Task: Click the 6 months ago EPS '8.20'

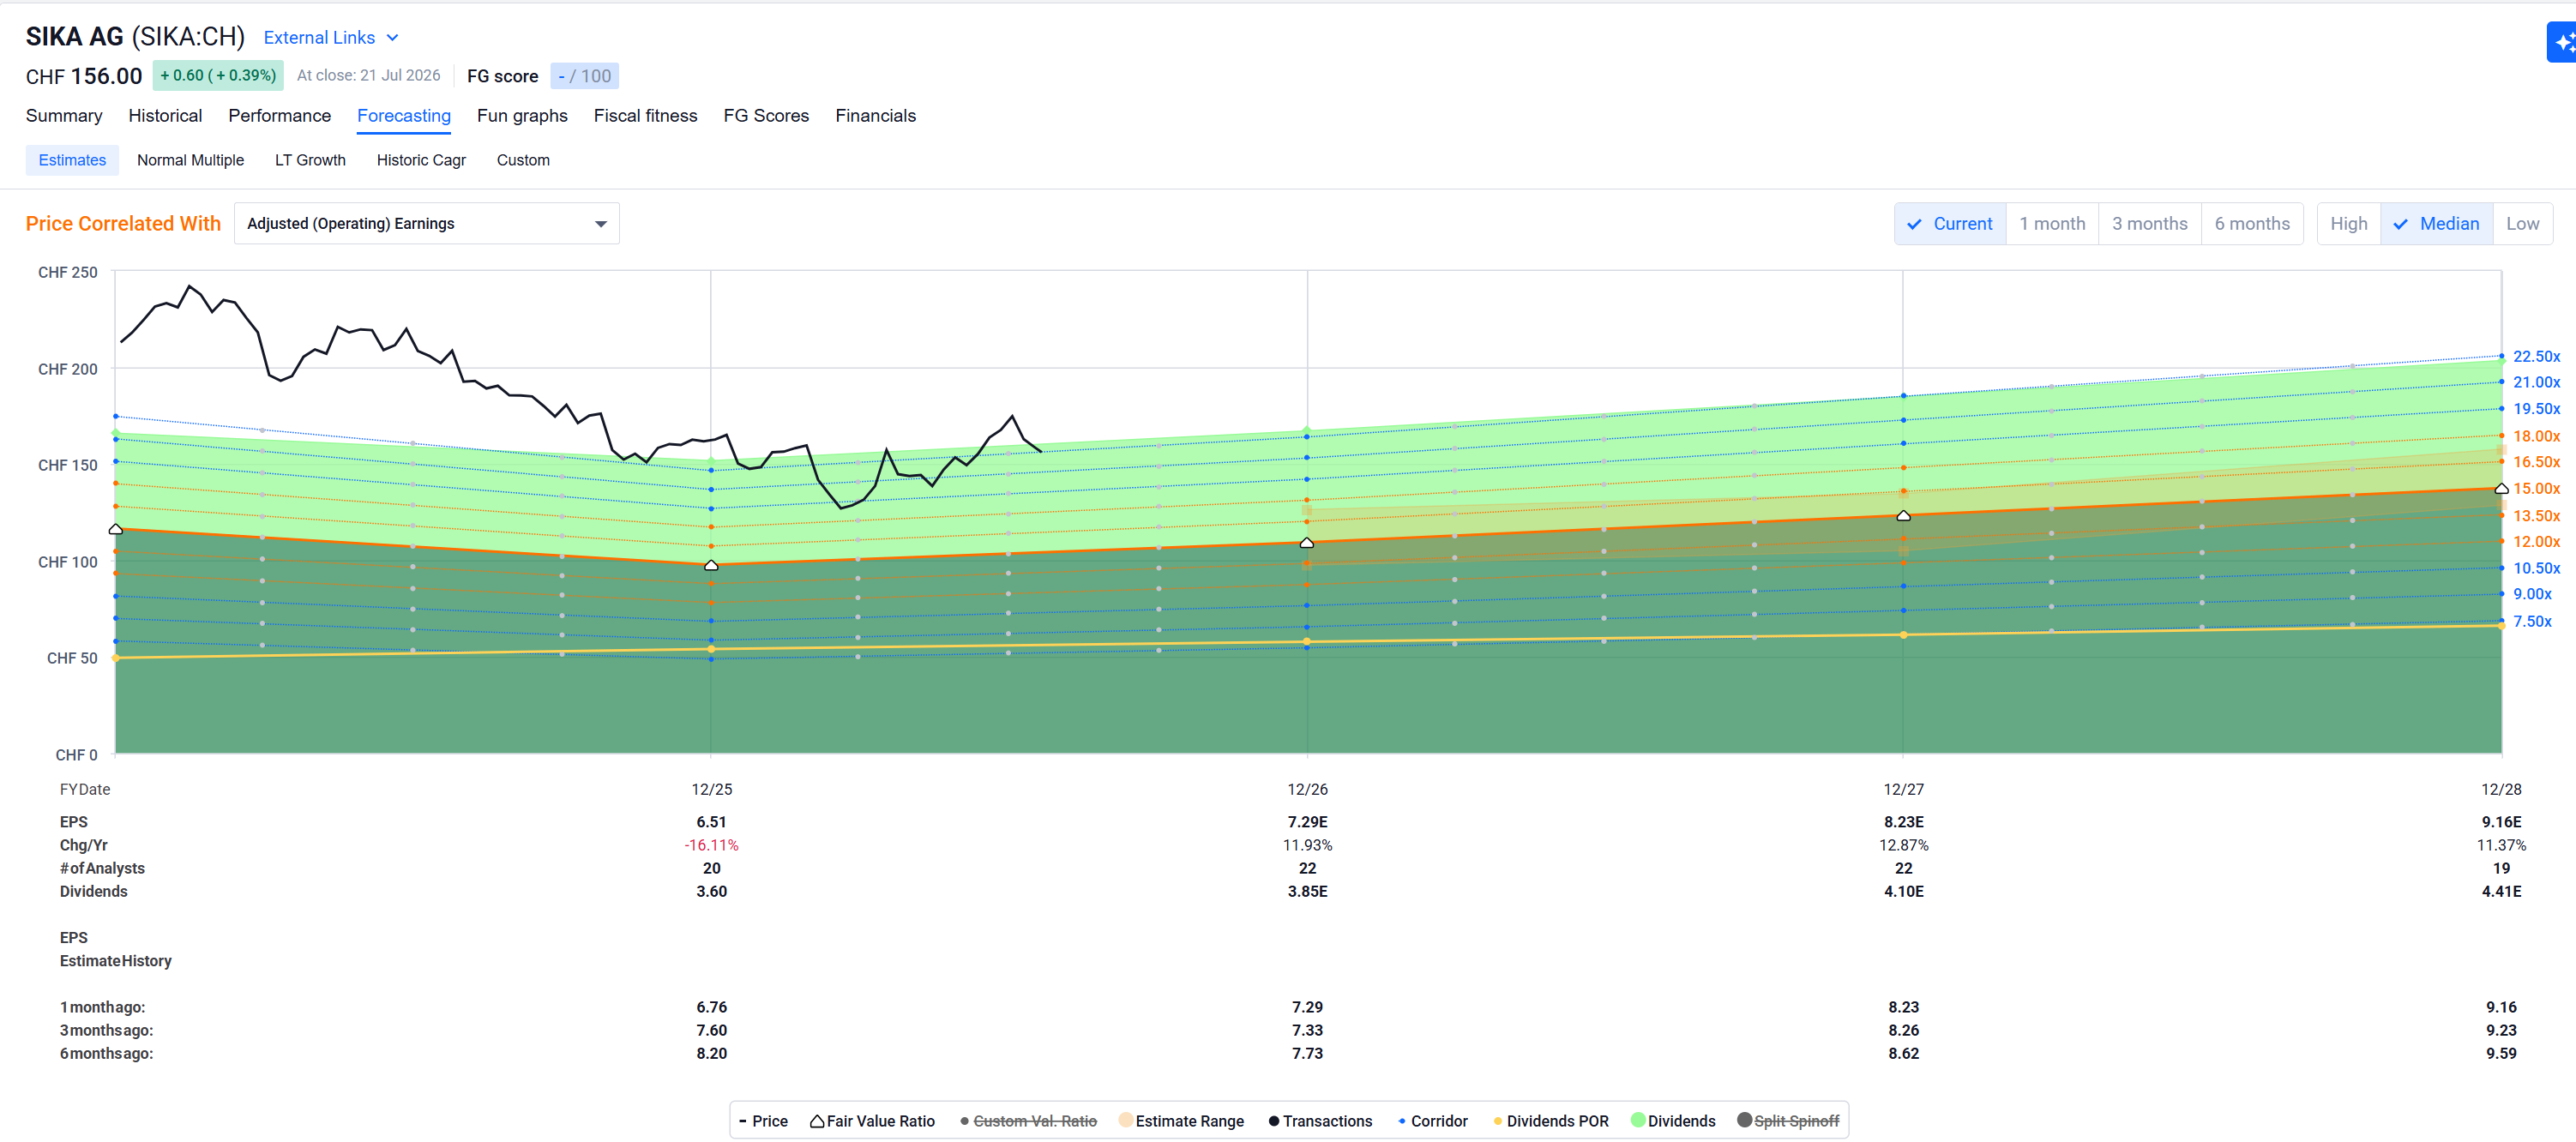Action: point(711,1053)
